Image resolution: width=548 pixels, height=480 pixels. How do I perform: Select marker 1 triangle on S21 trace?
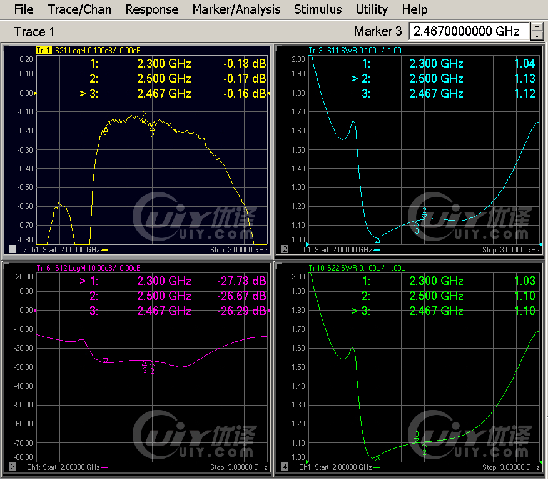(106, 130)
